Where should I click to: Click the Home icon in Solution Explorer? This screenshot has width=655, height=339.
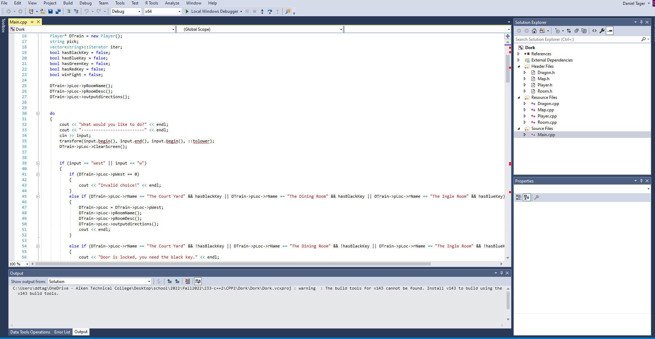click(534, 31)
